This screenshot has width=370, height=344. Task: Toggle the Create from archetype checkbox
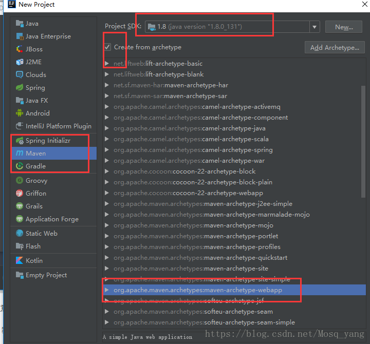(x=107, y=47)
